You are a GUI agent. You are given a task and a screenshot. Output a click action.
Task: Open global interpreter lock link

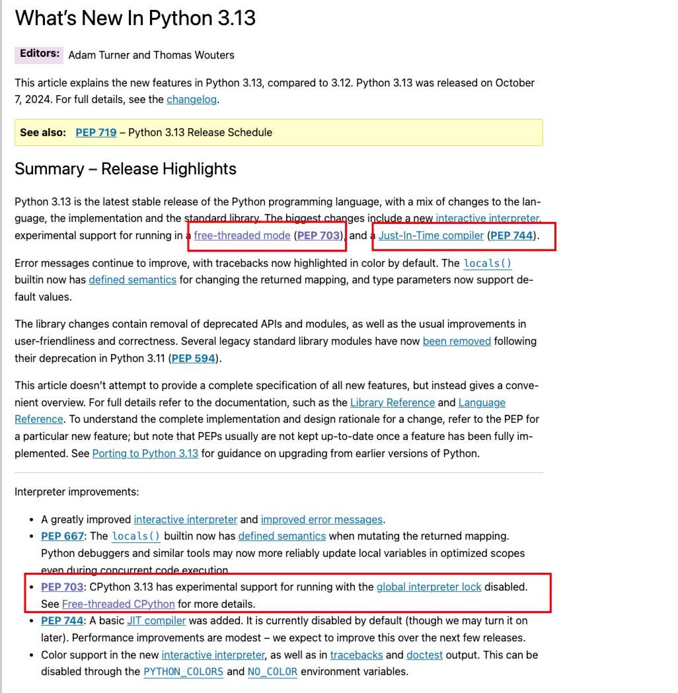click(x=429, y=587)
